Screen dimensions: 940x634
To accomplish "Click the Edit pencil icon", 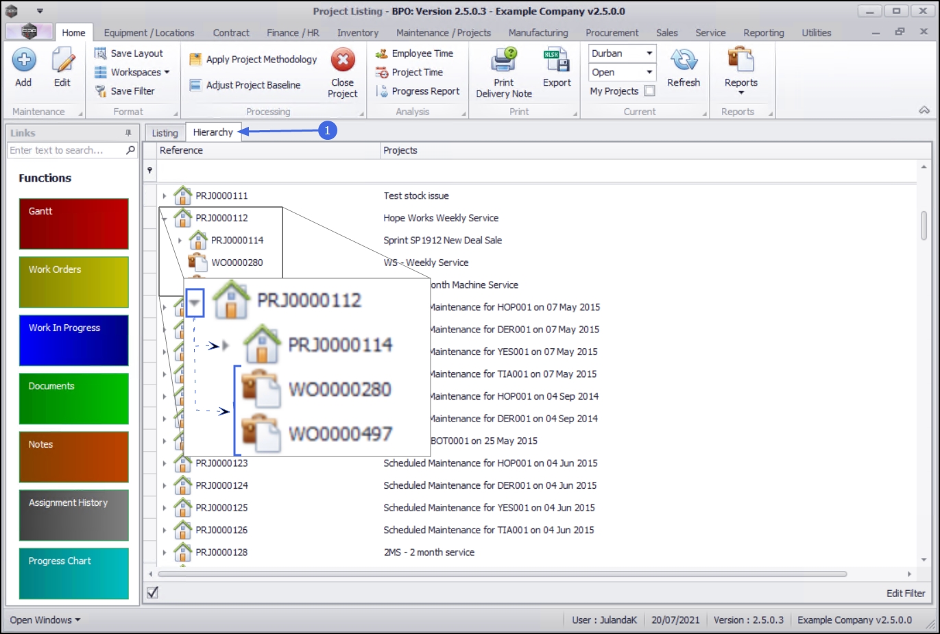I will point(62,61).
